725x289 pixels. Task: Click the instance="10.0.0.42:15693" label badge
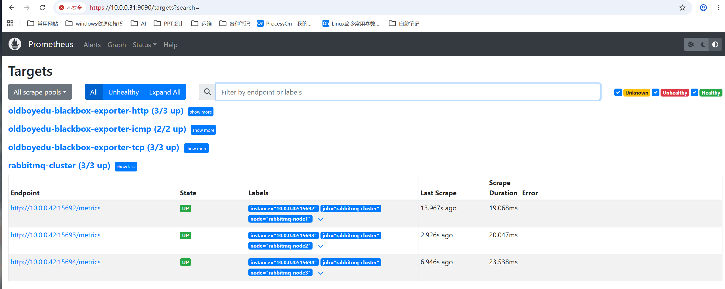pos(283,235)
